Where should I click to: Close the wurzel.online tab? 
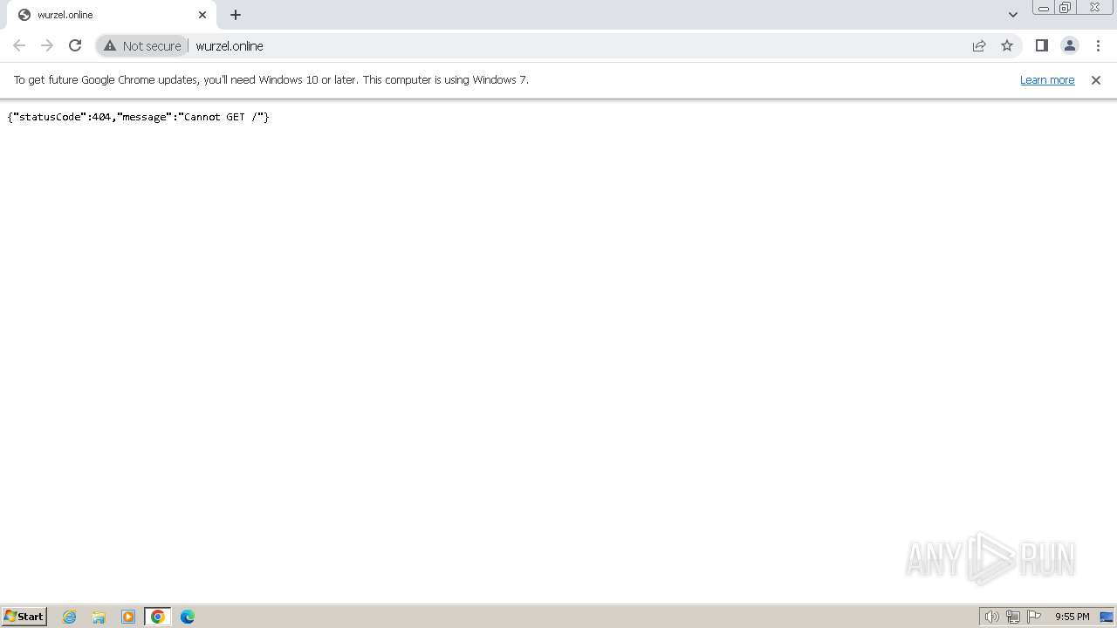pos(202,15)
